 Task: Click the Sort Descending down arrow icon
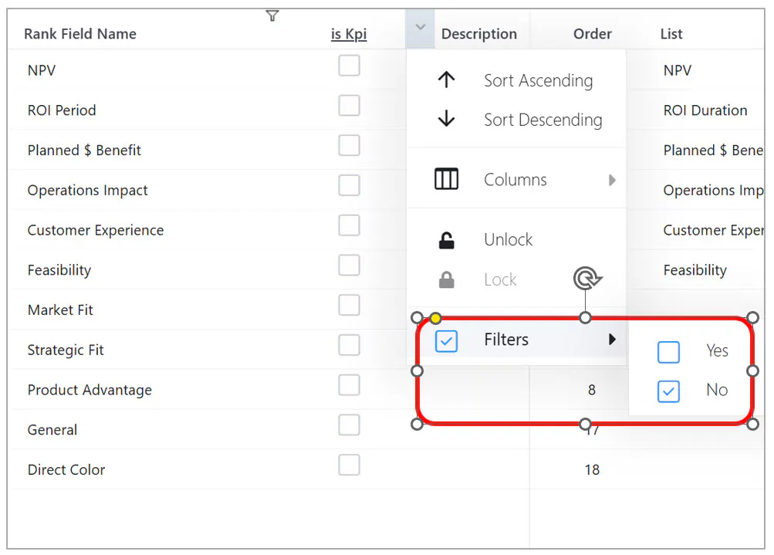pos(446,119)
